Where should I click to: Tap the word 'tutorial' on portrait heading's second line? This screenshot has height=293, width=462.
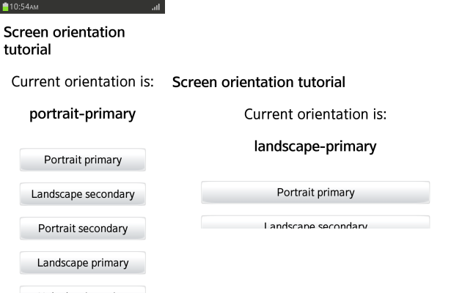(27, 50)
